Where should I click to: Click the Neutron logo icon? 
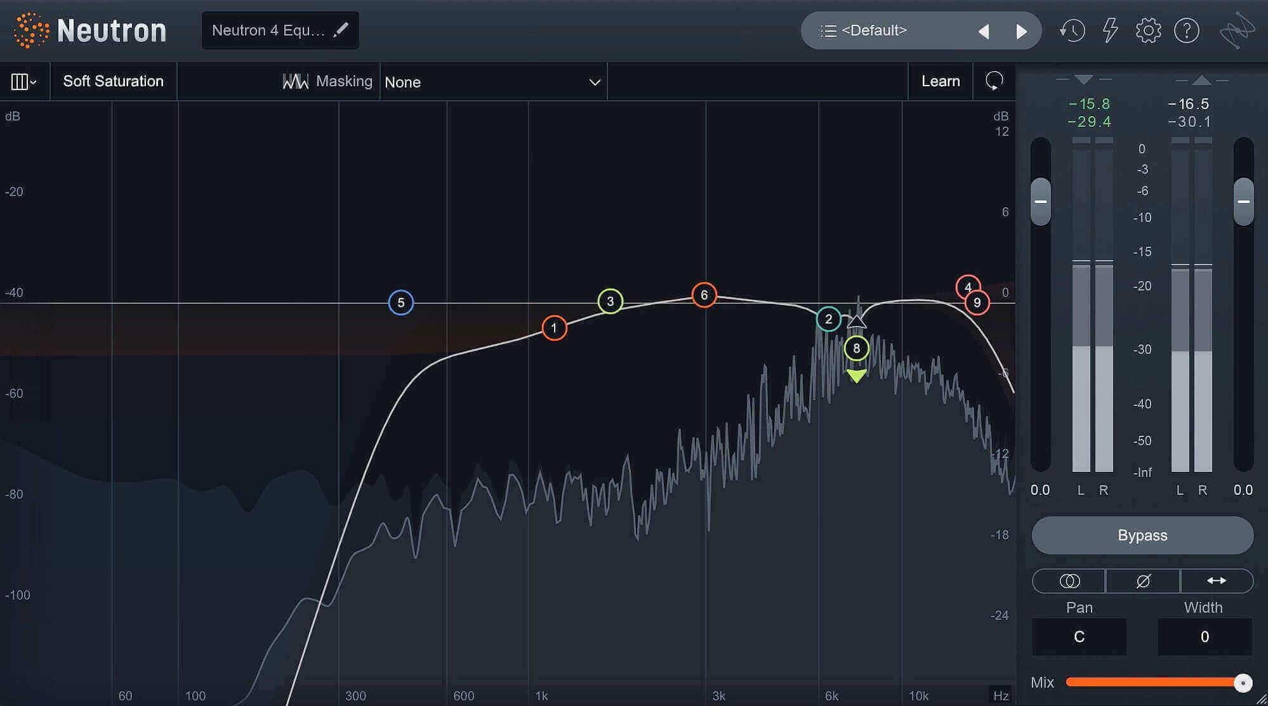point(31,30)
